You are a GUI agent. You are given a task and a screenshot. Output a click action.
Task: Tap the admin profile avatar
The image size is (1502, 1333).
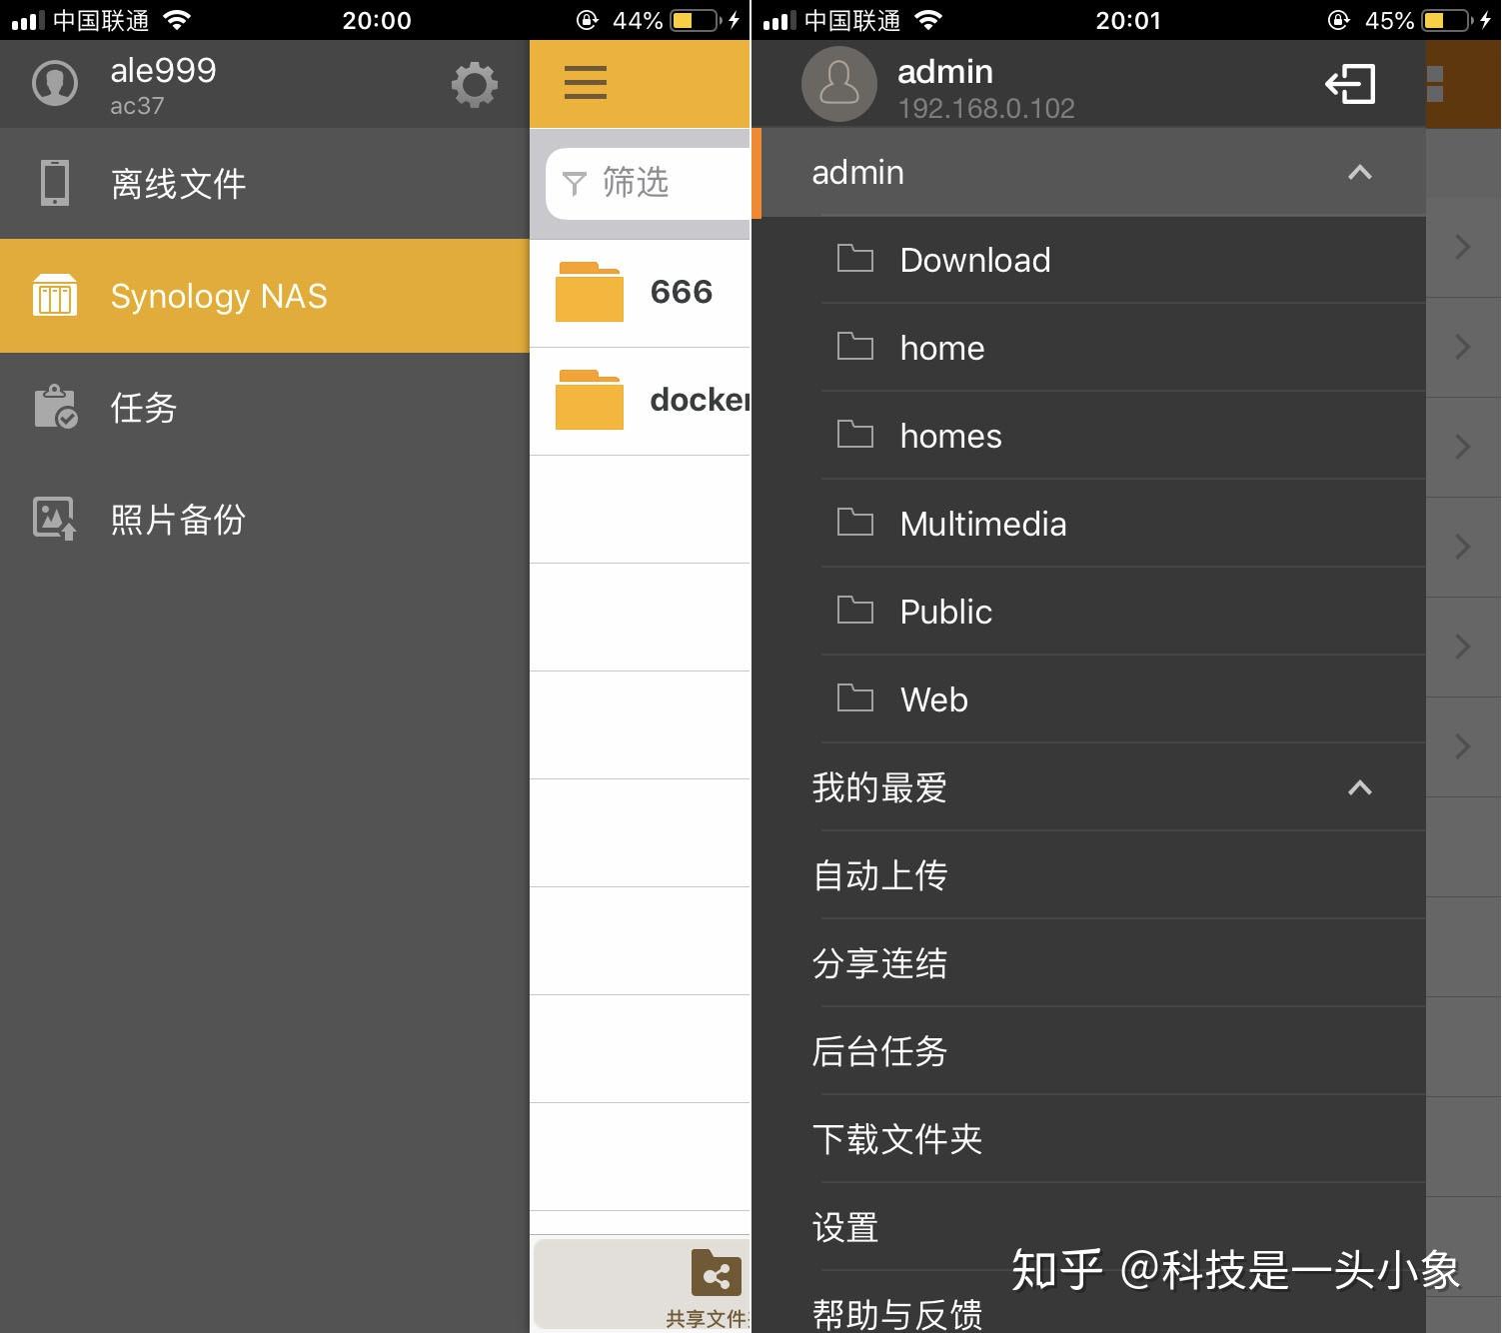[839, 84]
